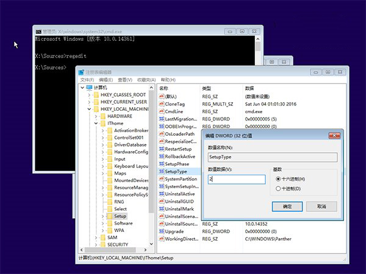This screenshot has height=274, width=366.
Task: Click the value data input field
Action: point(237,179)
